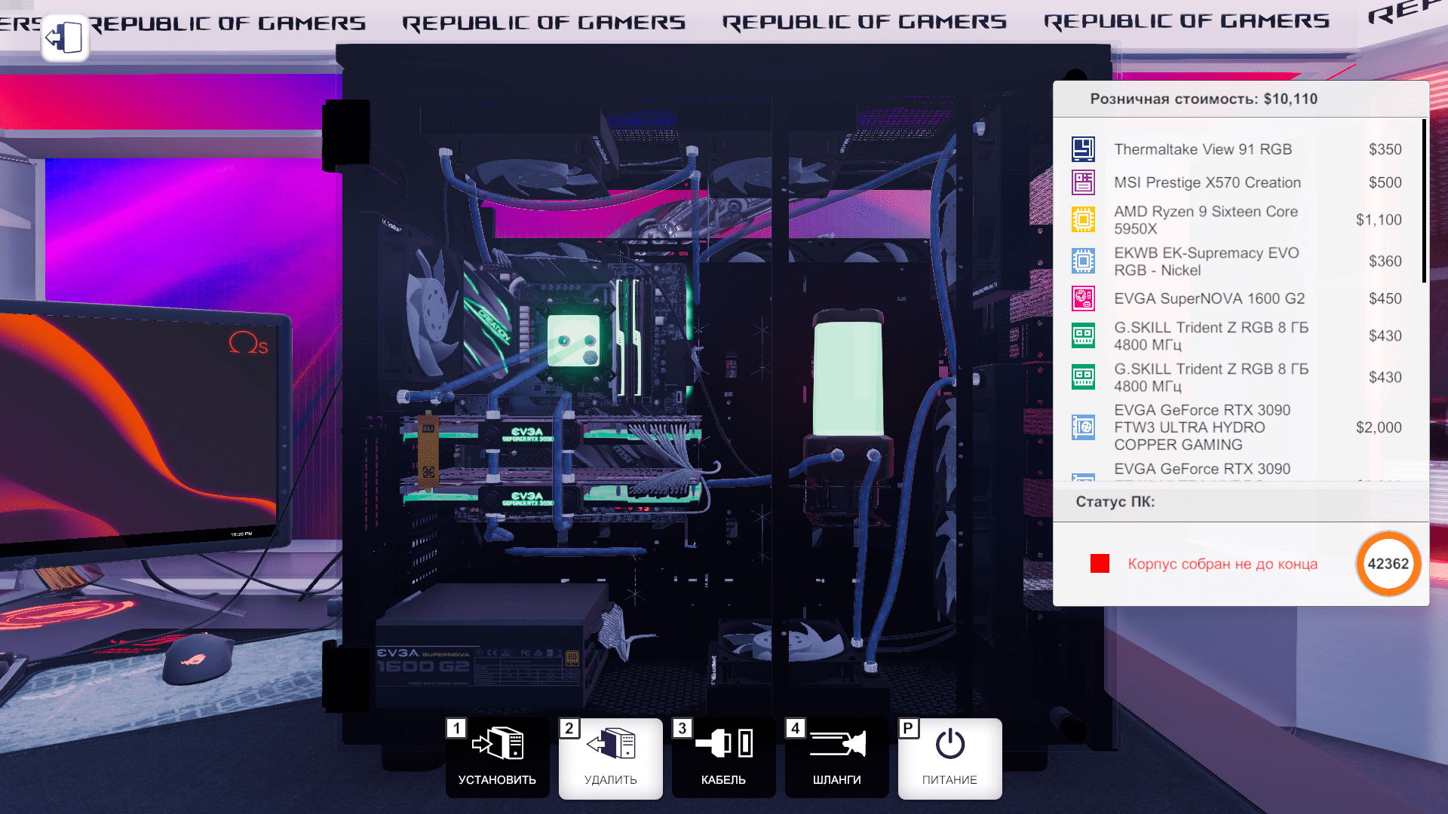Click the Thermaltake View 91 case icon

(1083, 149)
